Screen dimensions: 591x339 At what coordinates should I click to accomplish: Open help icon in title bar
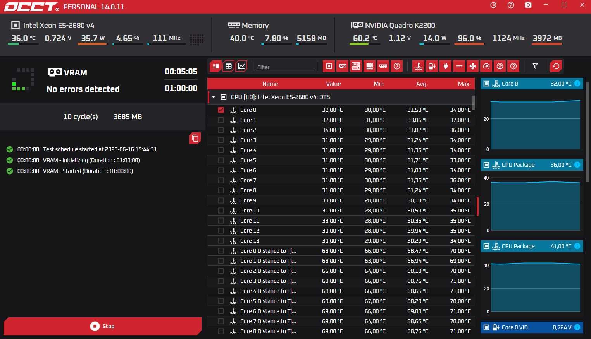[511, 5]
